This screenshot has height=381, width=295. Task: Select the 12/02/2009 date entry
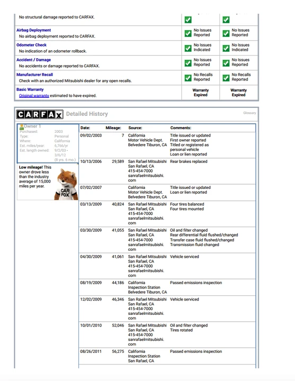point(91,299)
